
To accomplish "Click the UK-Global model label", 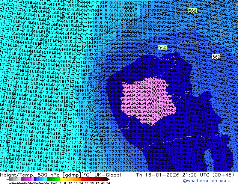I will 108,175.
